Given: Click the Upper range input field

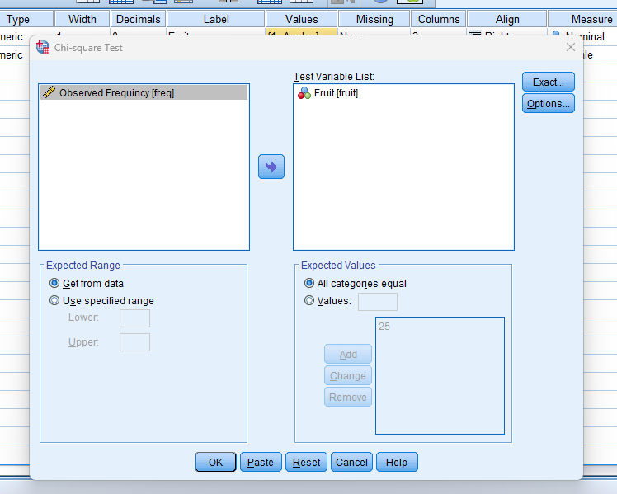Looking at the screenshot, I should tap(134, 342).
